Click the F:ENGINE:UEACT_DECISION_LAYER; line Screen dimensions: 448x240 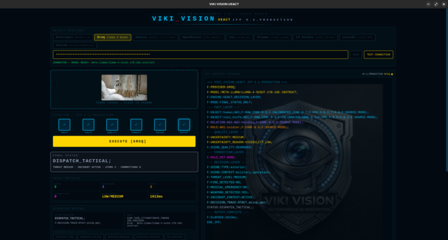[234, 97]
